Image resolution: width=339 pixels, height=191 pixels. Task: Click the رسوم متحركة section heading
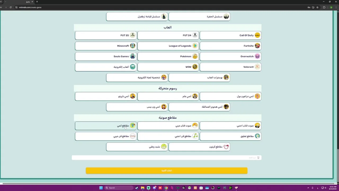(x=168, y=88)
